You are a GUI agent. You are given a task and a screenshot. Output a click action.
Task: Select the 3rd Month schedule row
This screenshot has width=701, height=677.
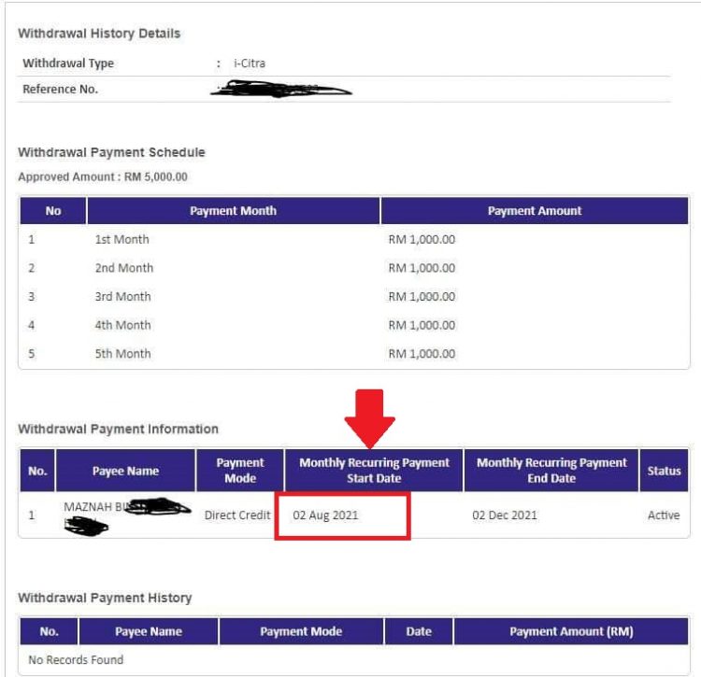click(353, 297)
